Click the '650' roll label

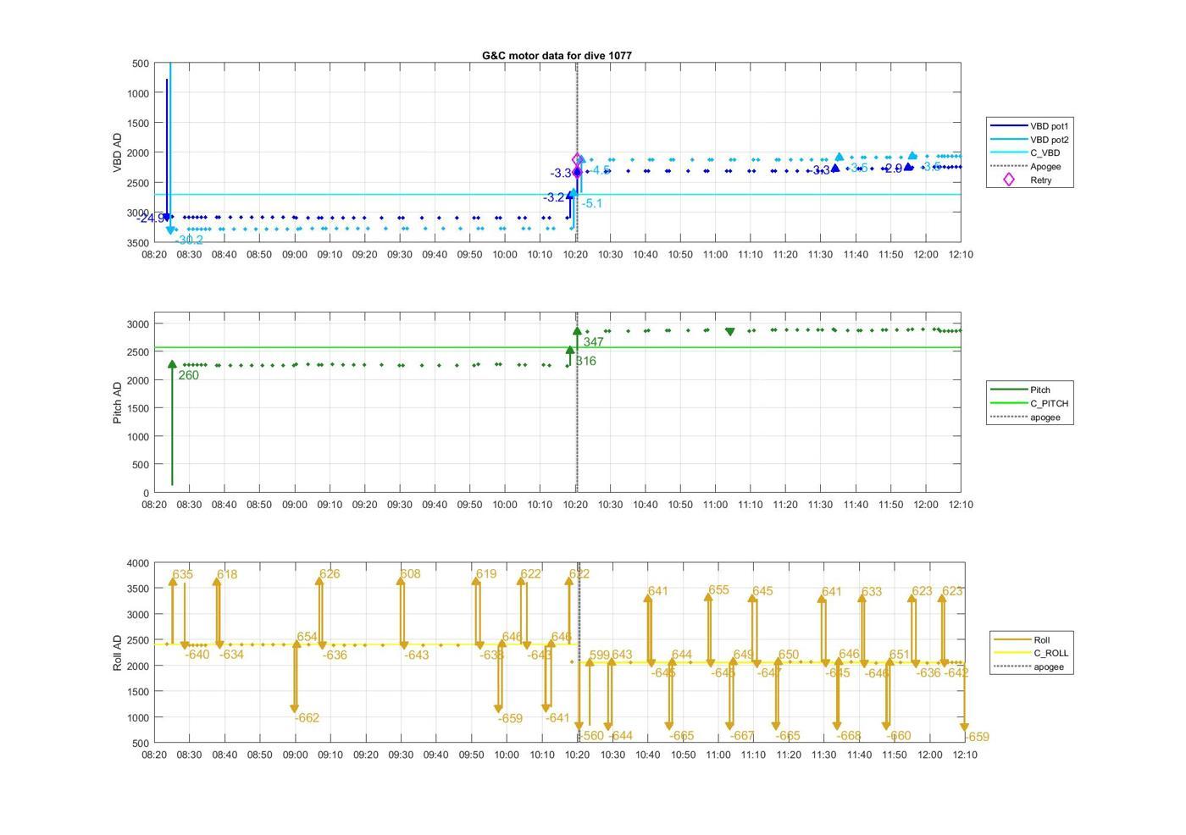[x=789, y=655]
